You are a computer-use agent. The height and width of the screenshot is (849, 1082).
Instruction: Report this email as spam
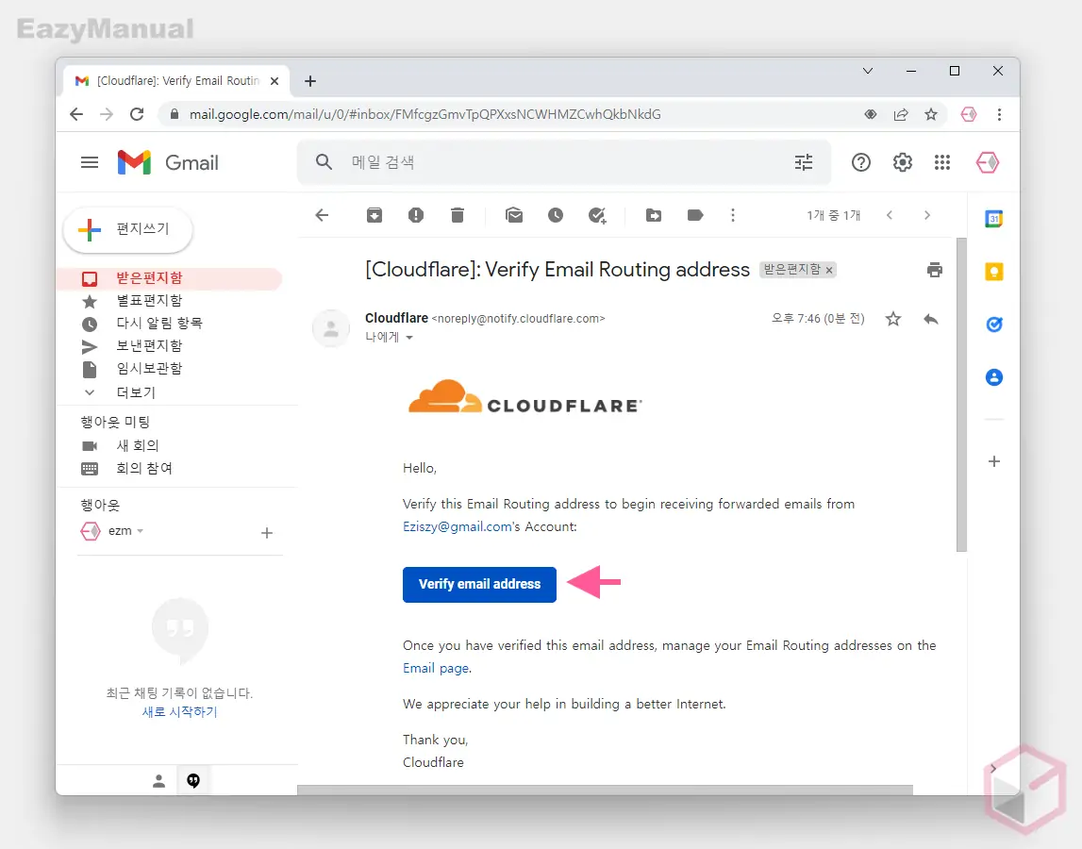tap(416, 215)
